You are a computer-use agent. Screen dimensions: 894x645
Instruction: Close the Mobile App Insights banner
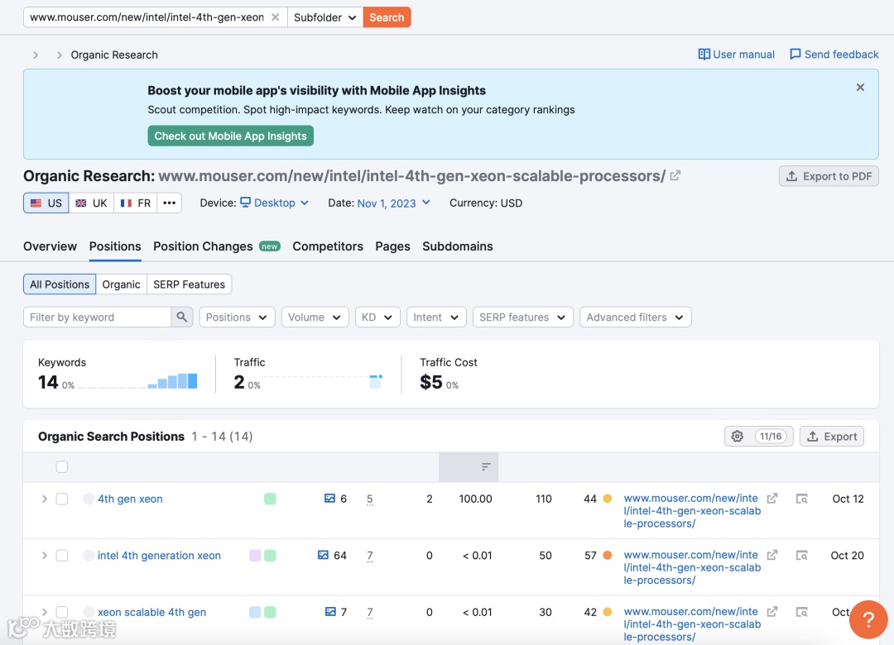pos(860,87)
